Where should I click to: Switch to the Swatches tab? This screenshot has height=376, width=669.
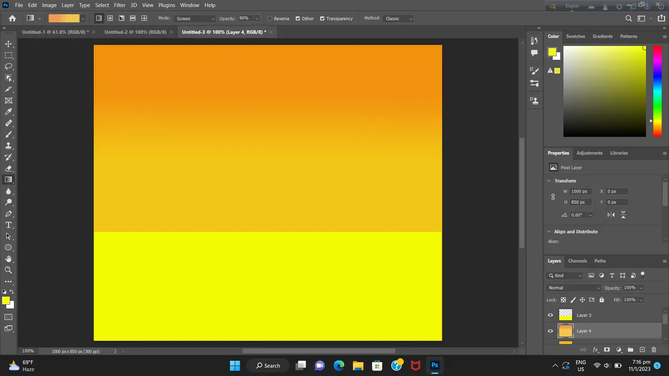[575, 37]
